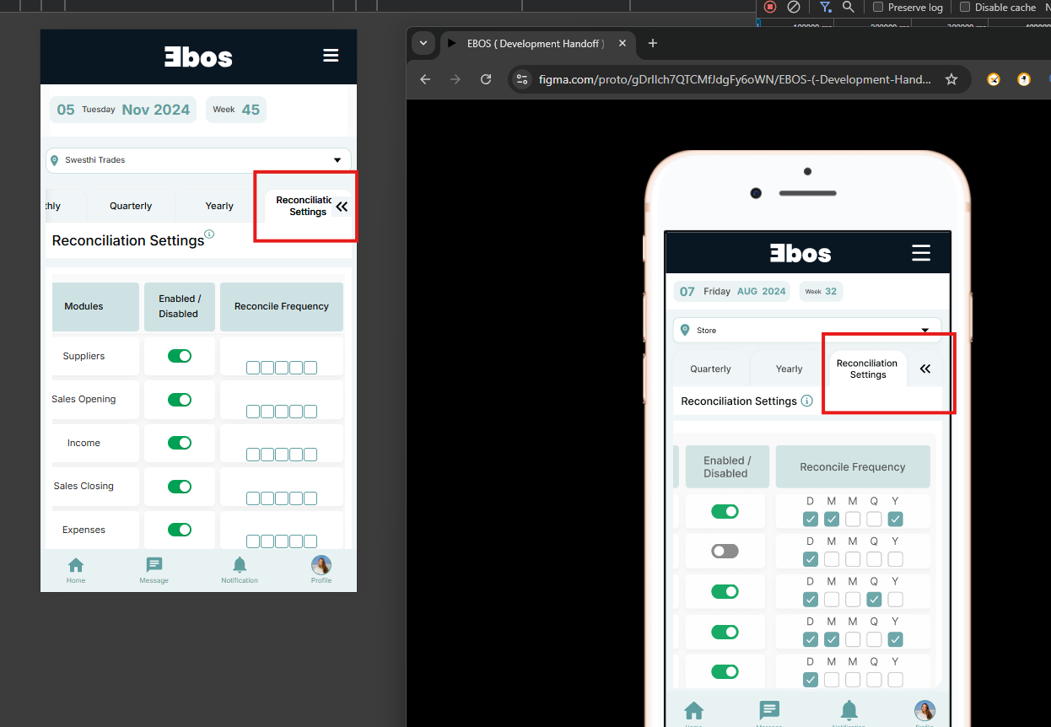Screen dimensions: 1051x727
Task: Clear the DevTools network log
Action: pyautogui.click(x=794, y=7)
